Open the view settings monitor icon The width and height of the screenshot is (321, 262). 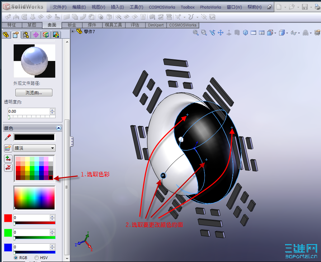[317, 33]
